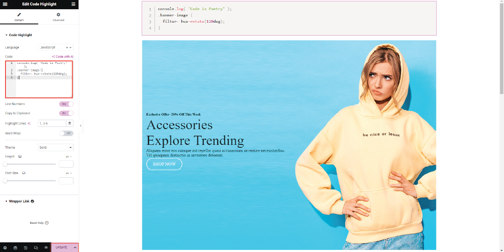Screen dimensions: 504x252
Task: Click the Code with AI link
Action: pyautogui.click(x=63, y=57)
